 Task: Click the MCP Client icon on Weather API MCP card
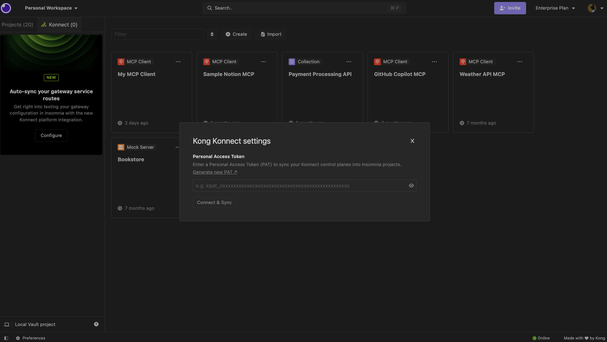pos(463,62)
